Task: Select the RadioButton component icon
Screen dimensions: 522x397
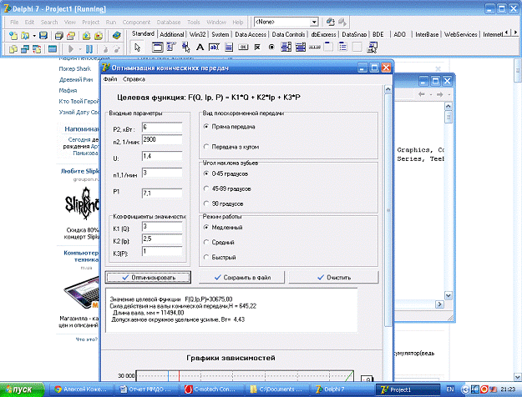Action: click(x=271, y=48)
